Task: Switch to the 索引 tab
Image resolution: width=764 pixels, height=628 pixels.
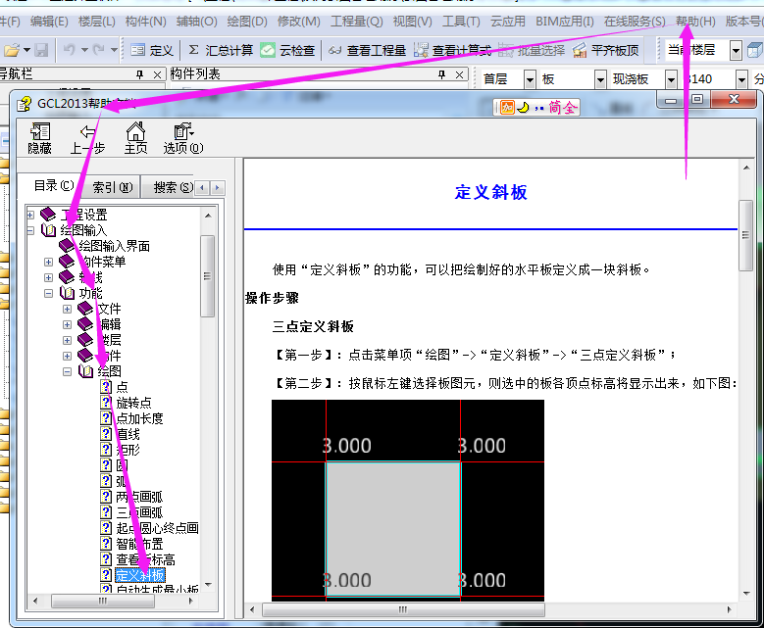Action: click(x=112, y=186)
